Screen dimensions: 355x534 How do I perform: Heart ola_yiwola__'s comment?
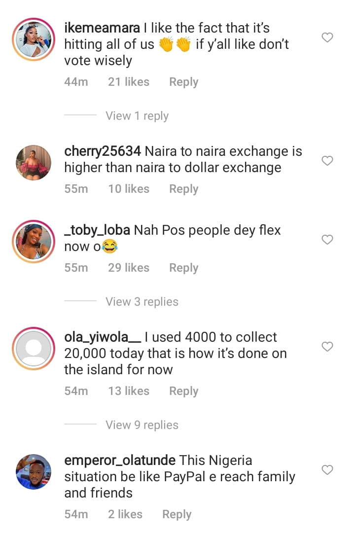[x=327, y=347]
